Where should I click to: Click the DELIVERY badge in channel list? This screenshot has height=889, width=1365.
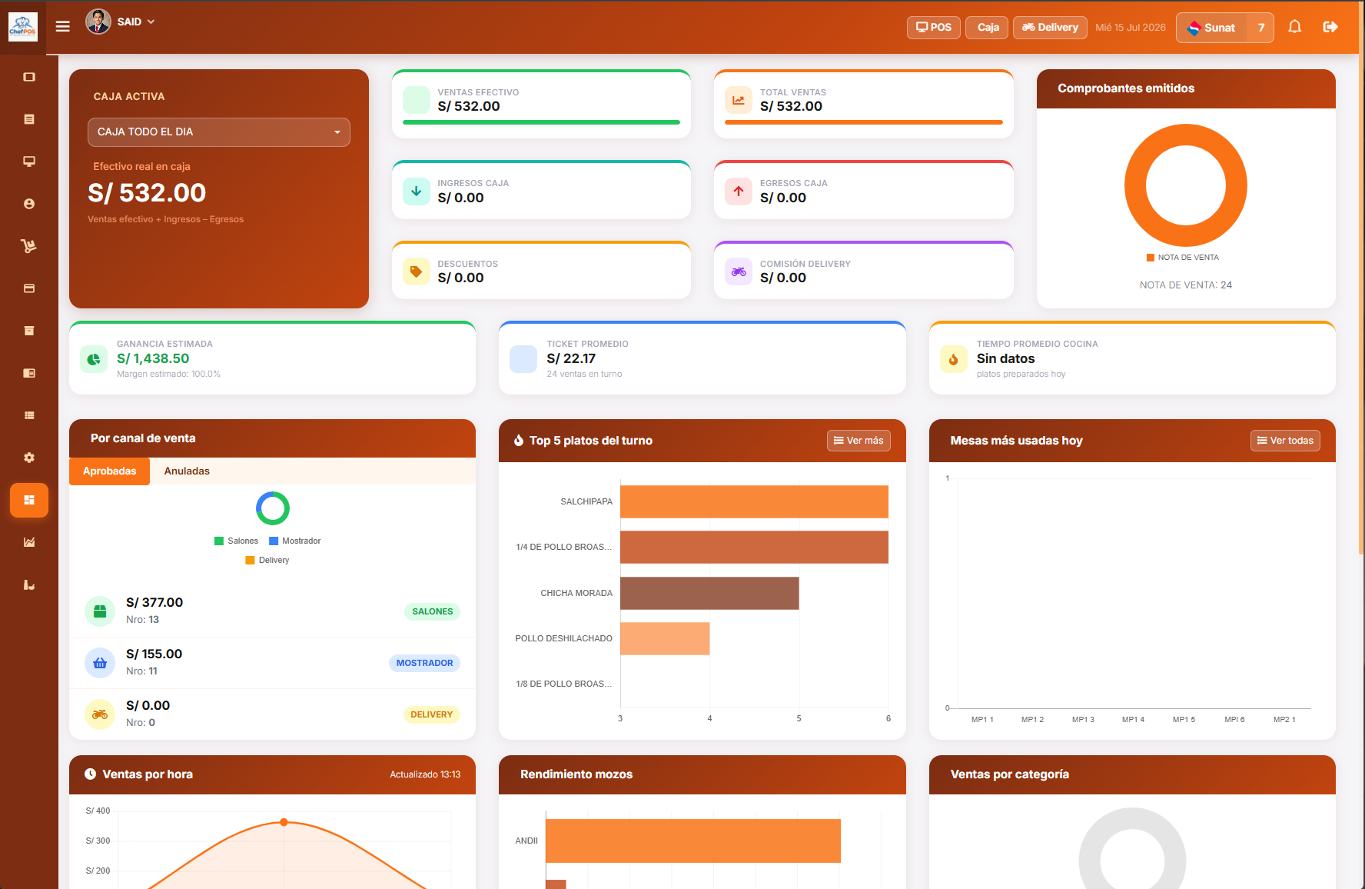coord(431,714)
